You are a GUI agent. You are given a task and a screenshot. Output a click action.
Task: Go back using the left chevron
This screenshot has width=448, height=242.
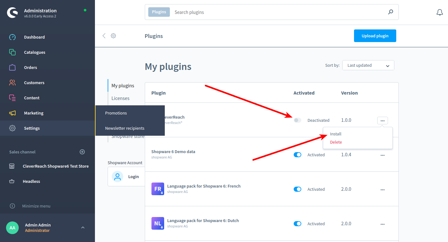pos(104,36)
